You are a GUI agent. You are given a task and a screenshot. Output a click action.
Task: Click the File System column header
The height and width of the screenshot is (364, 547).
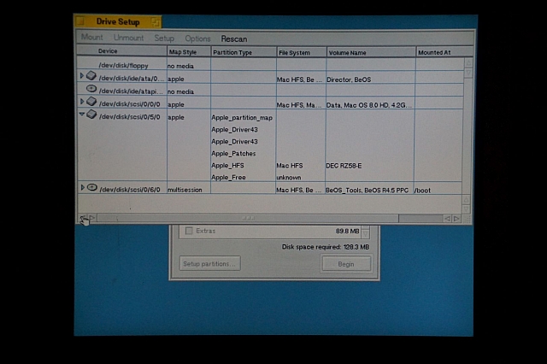302,53
